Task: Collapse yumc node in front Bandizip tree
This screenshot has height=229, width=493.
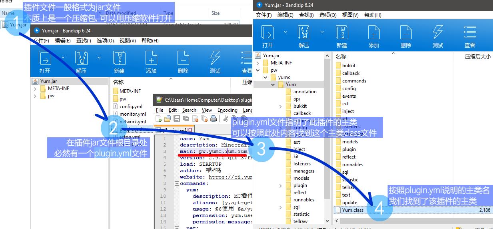Action: click(x=265, y=77)
